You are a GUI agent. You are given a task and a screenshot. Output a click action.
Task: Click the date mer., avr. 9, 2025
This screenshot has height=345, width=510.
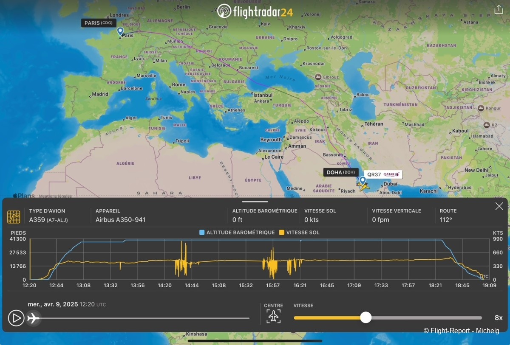pos(53,304)
